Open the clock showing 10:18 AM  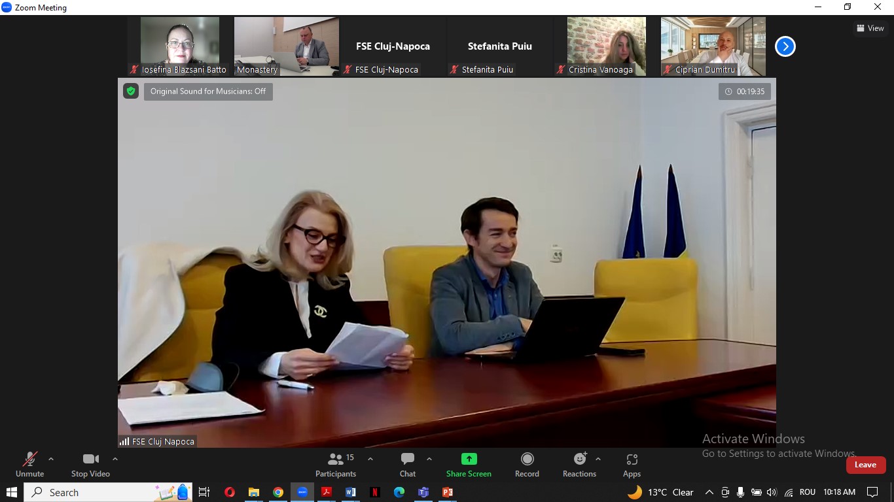point(840,492)
